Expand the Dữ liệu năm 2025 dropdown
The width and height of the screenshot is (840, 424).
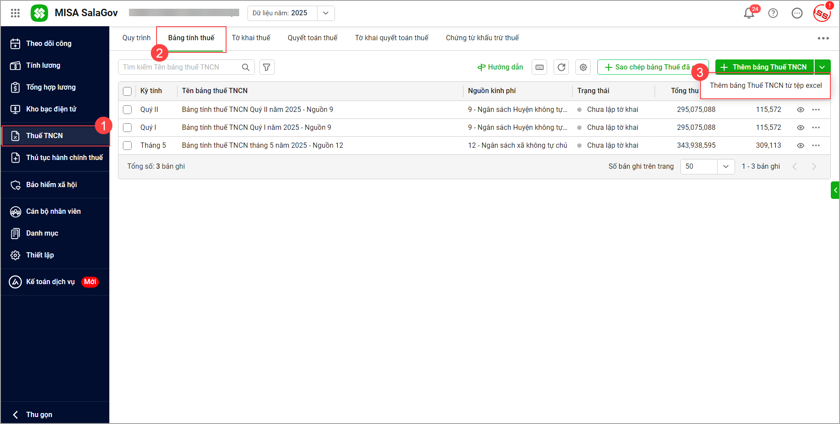326,13
